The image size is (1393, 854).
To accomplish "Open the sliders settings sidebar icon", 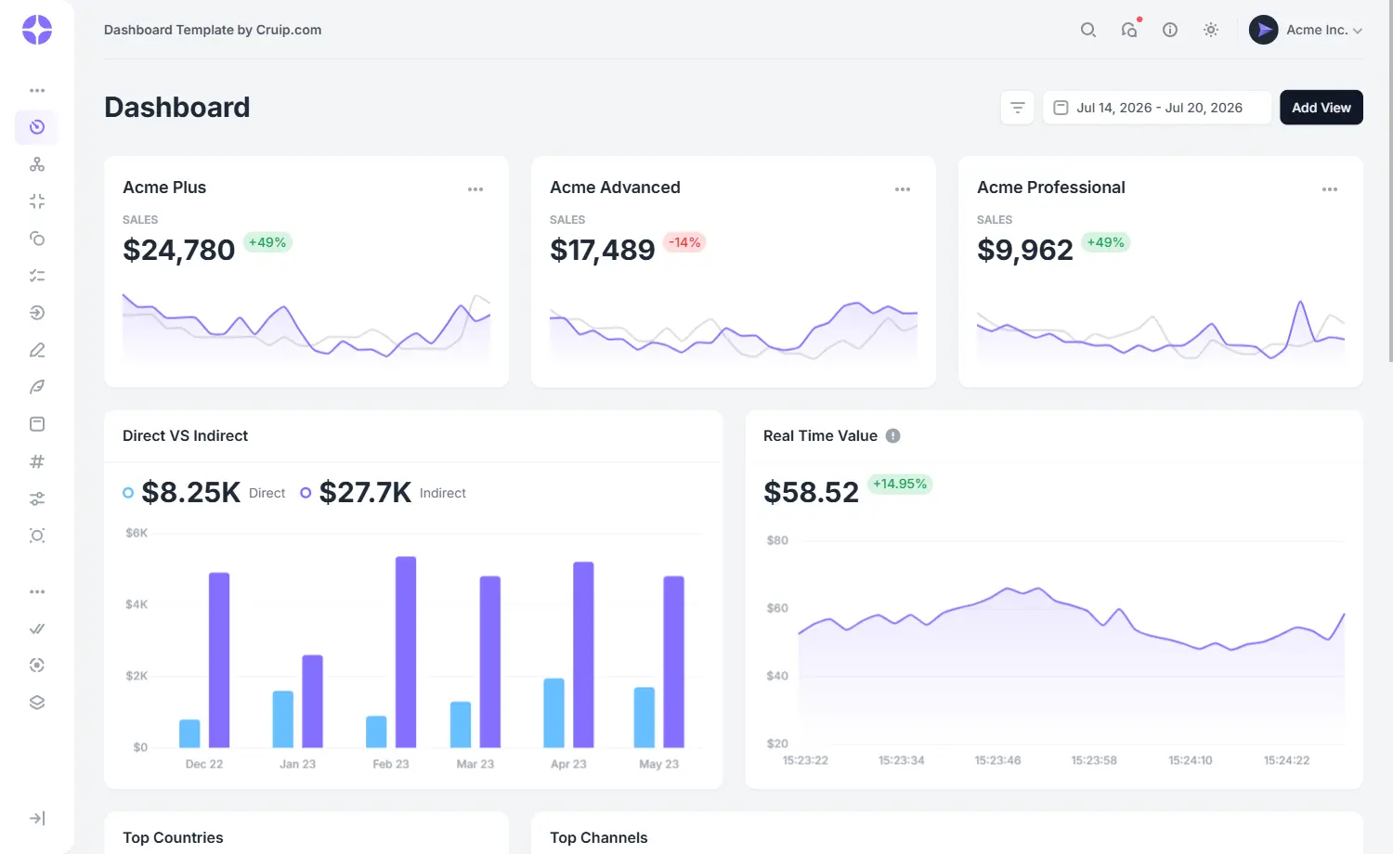I will pyautogui.click(x=37, y=498).
